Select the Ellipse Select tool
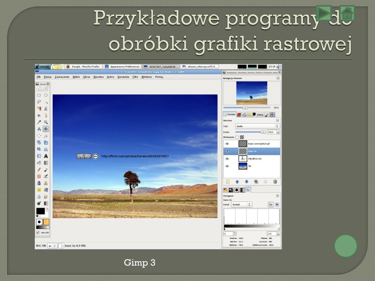Viewport: 375px width, 281px height. (x=46, y=95)
